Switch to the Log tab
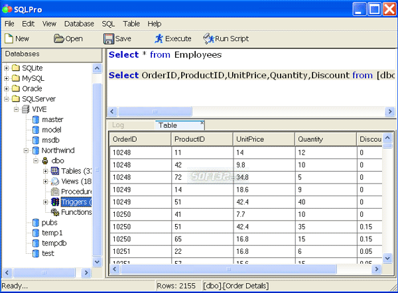This screenshot has height=293, width=398. [x=118, y=125]
